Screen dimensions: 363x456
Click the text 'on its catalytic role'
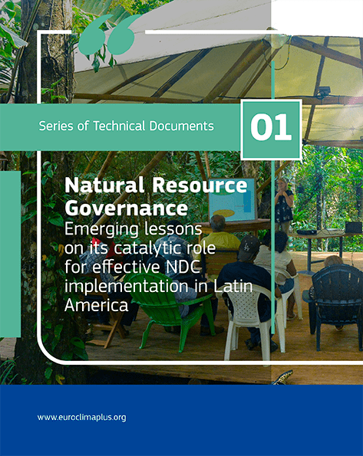click(x=140, y=248)
